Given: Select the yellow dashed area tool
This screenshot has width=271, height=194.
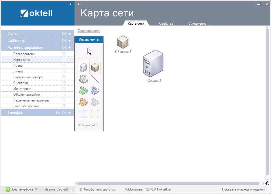Looking at the screenshot, I should [x=95, y=114].
